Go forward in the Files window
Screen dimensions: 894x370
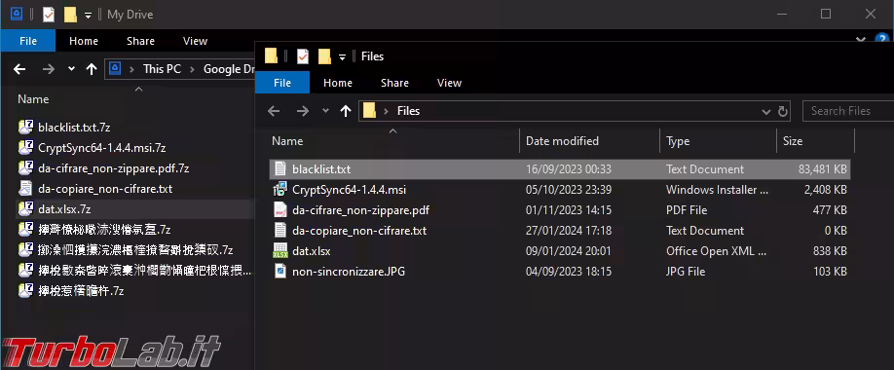302,111
